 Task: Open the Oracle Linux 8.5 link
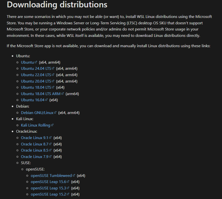coord(36,150)
